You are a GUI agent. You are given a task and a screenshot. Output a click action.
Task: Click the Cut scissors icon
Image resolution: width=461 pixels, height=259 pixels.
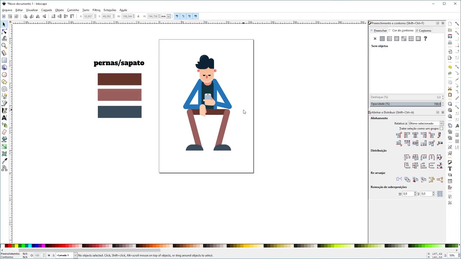pos(450,88)
